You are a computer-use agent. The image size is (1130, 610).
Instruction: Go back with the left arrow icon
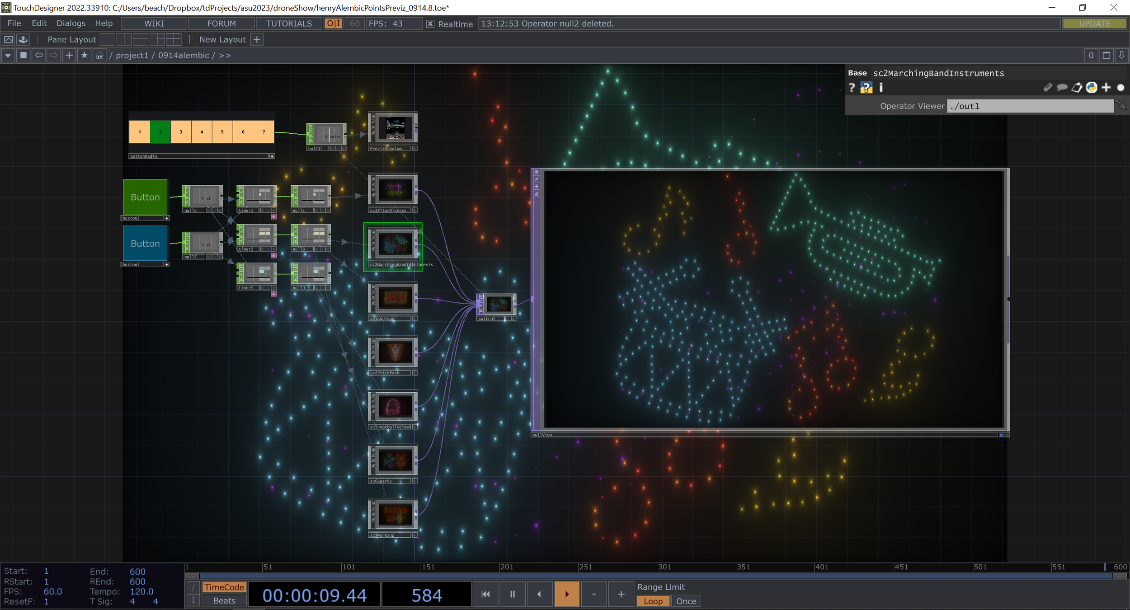[x=39, y=56]
